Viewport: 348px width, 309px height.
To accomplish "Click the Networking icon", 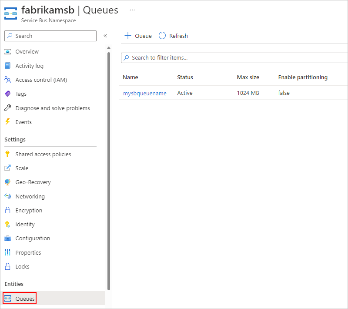I will (8, 196).
